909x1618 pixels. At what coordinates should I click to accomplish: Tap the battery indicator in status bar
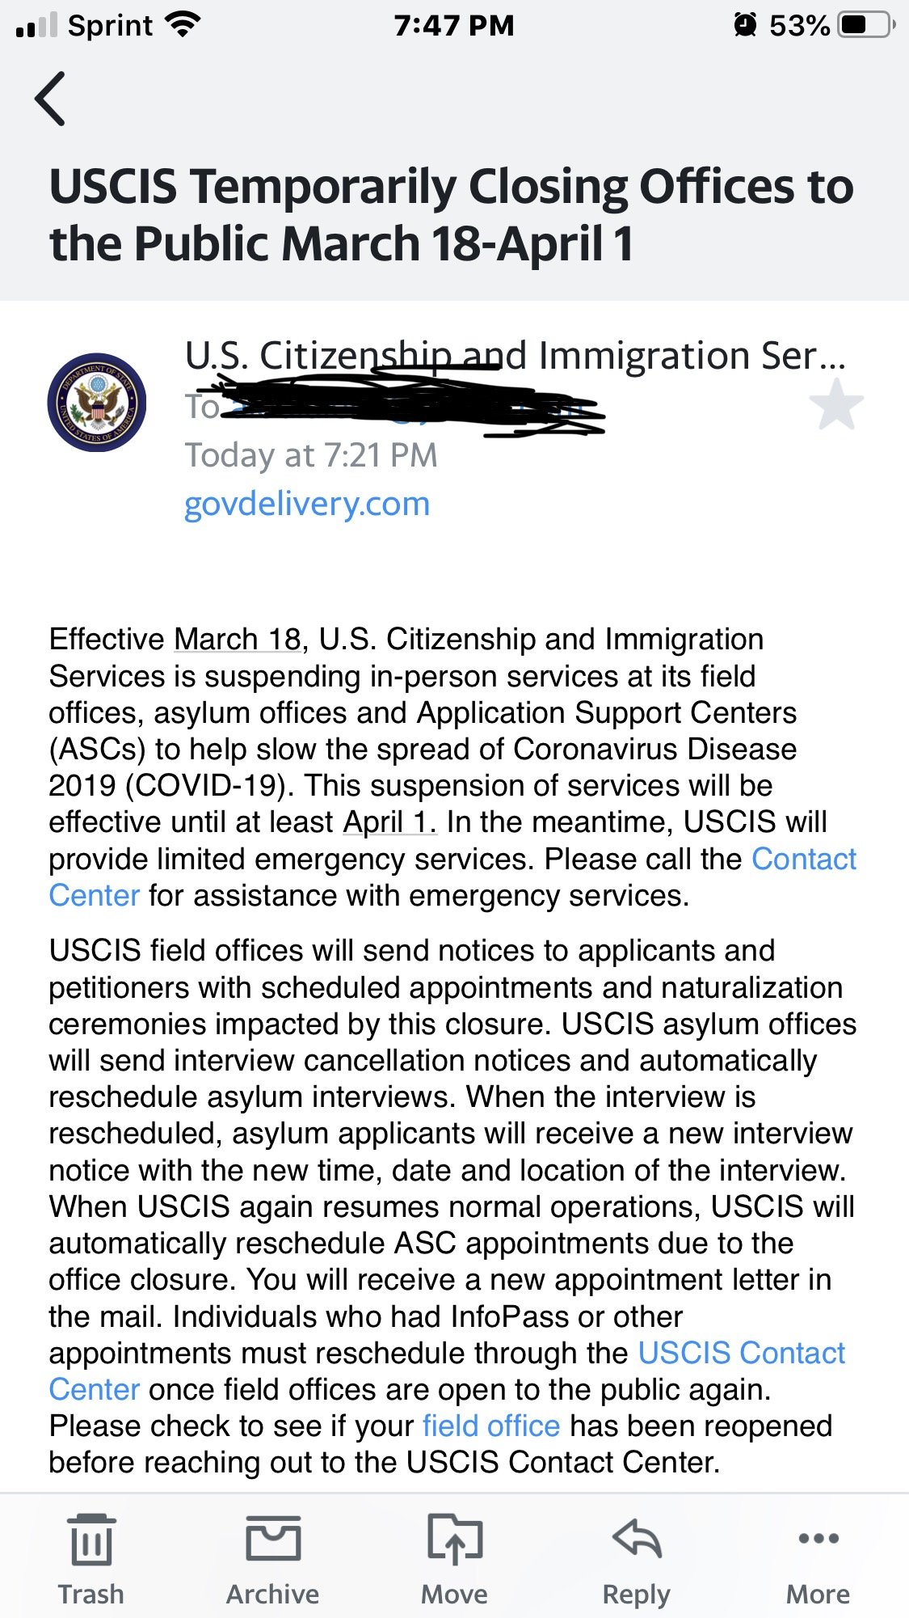tap(866, 25)
